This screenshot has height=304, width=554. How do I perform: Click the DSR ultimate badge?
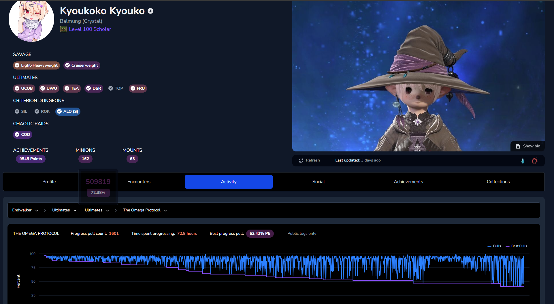click(x=94, y=89)
